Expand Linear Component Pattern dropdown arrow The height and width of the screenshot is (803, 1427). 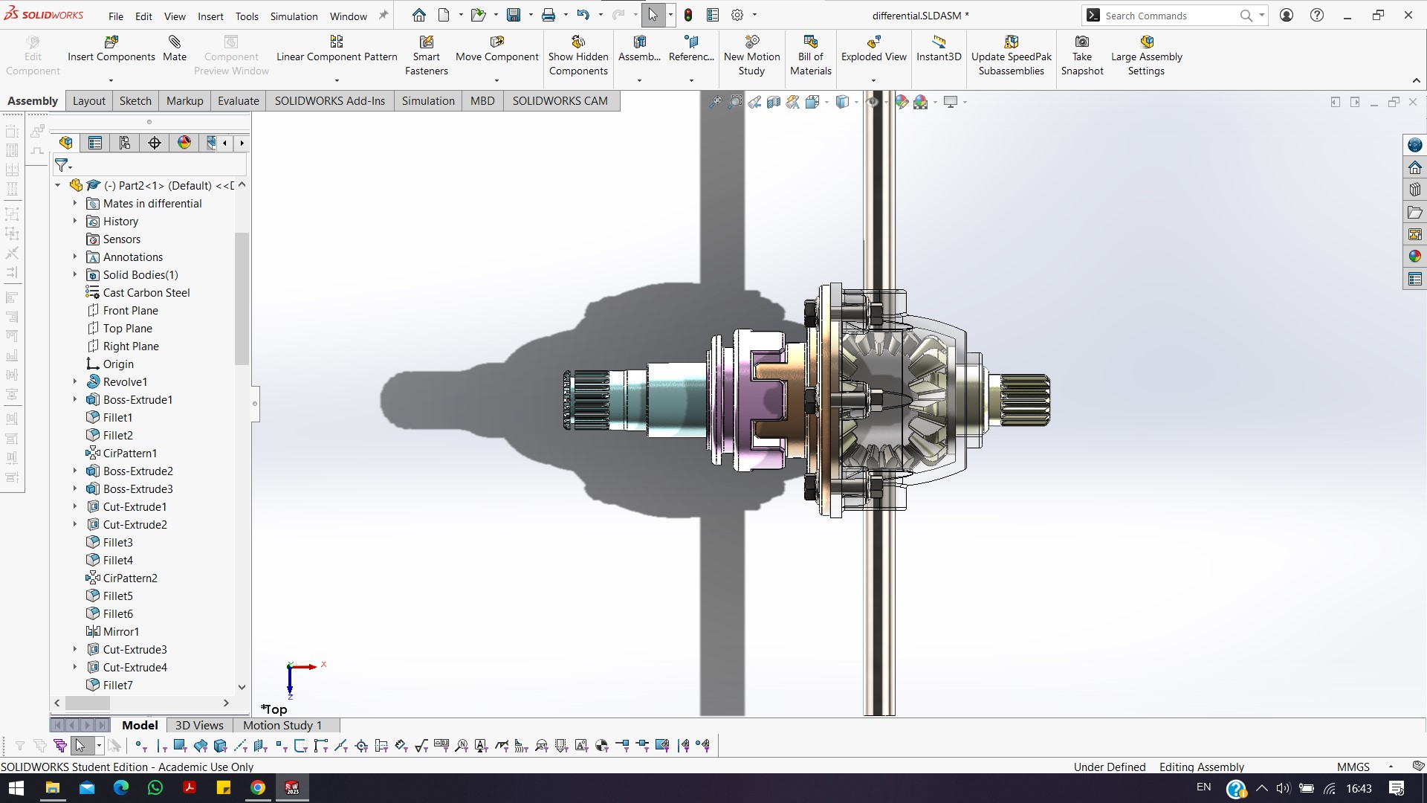337,80
